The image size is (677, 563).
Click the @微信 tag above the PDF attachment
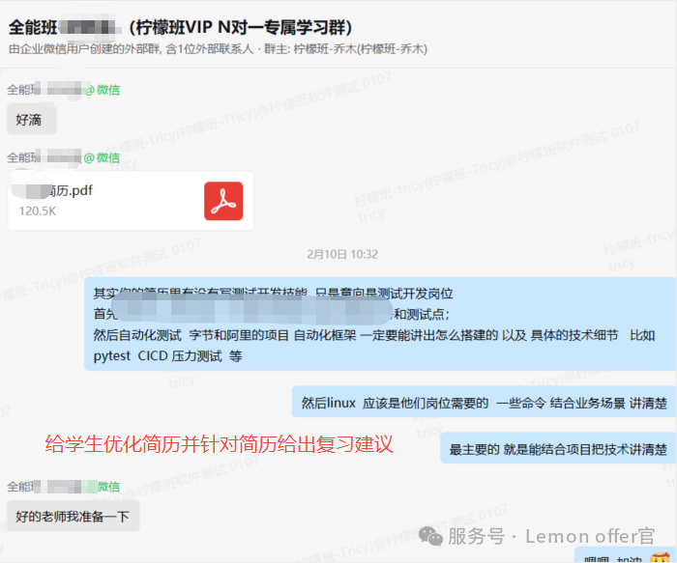[x=102, y=157]
